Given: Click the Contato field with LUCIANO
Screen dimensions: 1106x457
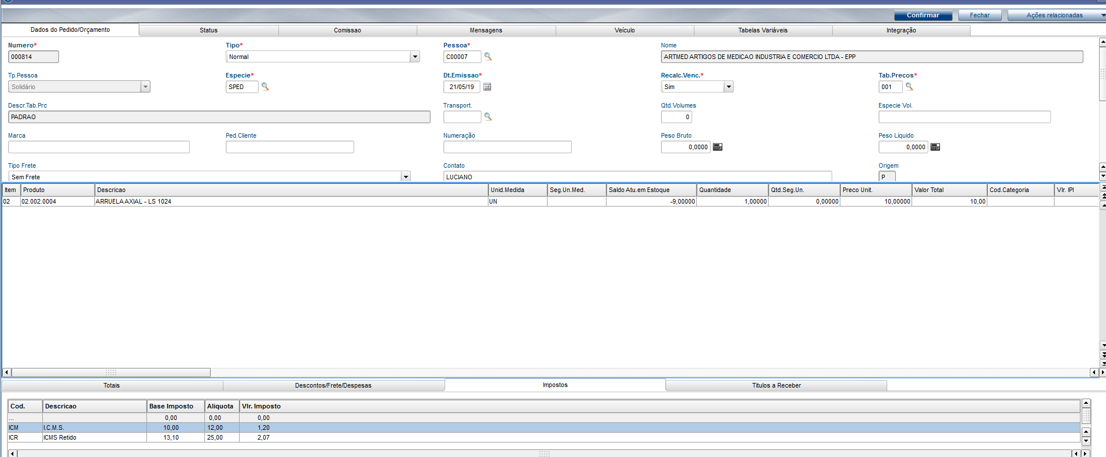Looking at the screenshot, I should [637, 176].
